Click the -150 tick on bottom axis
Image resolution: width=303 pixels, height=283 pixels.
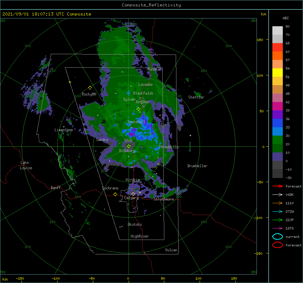20,278
